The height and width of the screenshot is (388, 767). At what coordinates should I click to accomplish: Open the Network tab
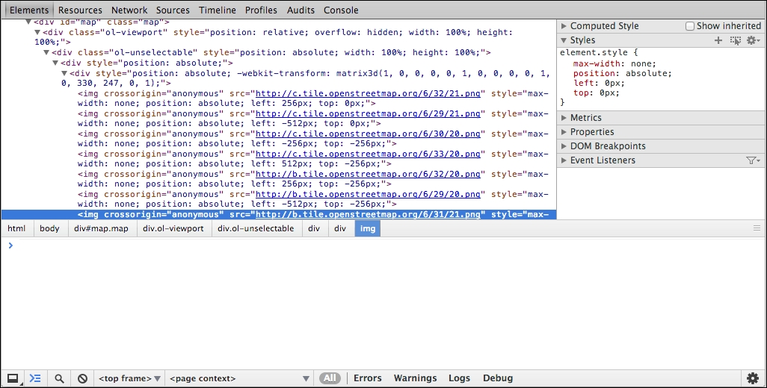click(x=129, y=10)
